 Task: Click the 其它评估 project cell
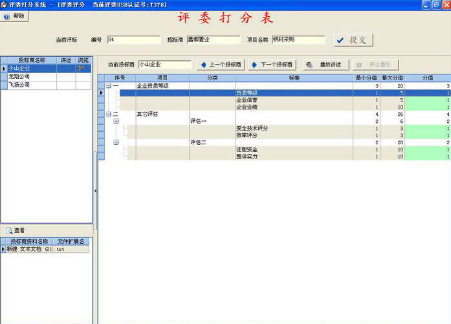coord(162,114)
